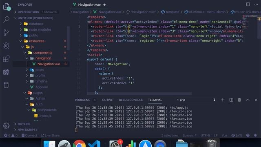
Task: Expand the database folder
Action: pos(36,24)
